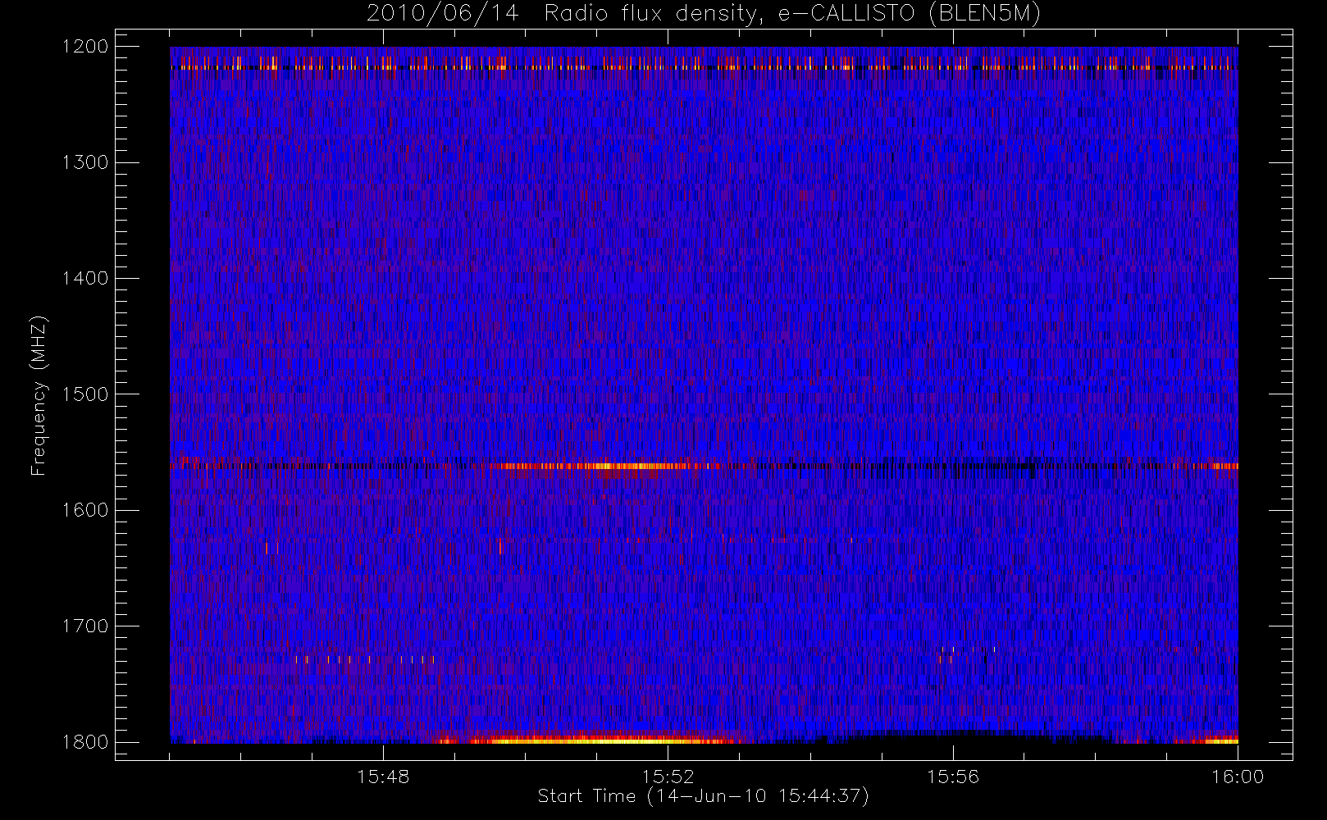Click the 'Start Time (14-Jun-10 15:44:37)' label
The image size is (1327, 820).
704,796
